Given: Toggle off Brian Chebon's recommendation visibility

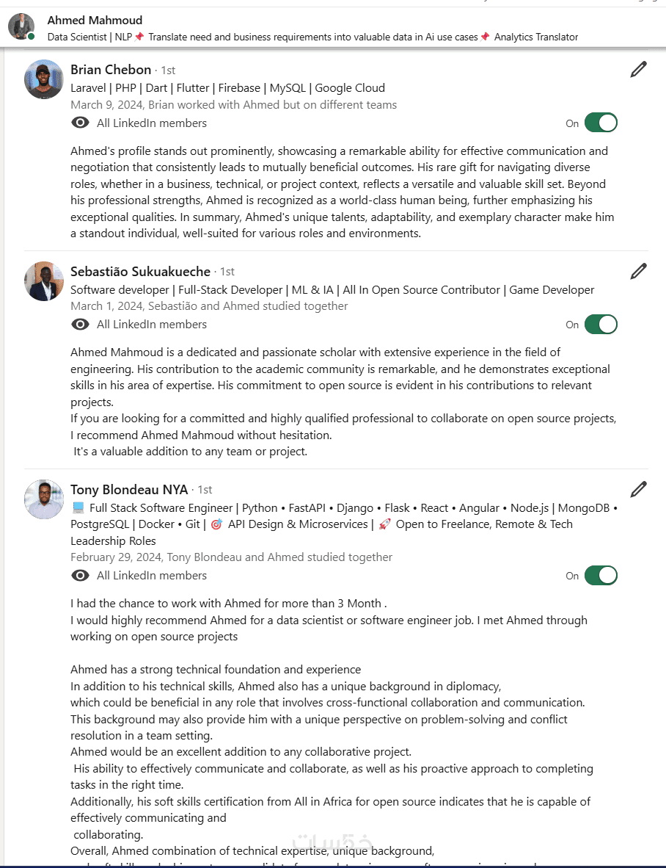Looking at the screenshot, I should point(601,123).
